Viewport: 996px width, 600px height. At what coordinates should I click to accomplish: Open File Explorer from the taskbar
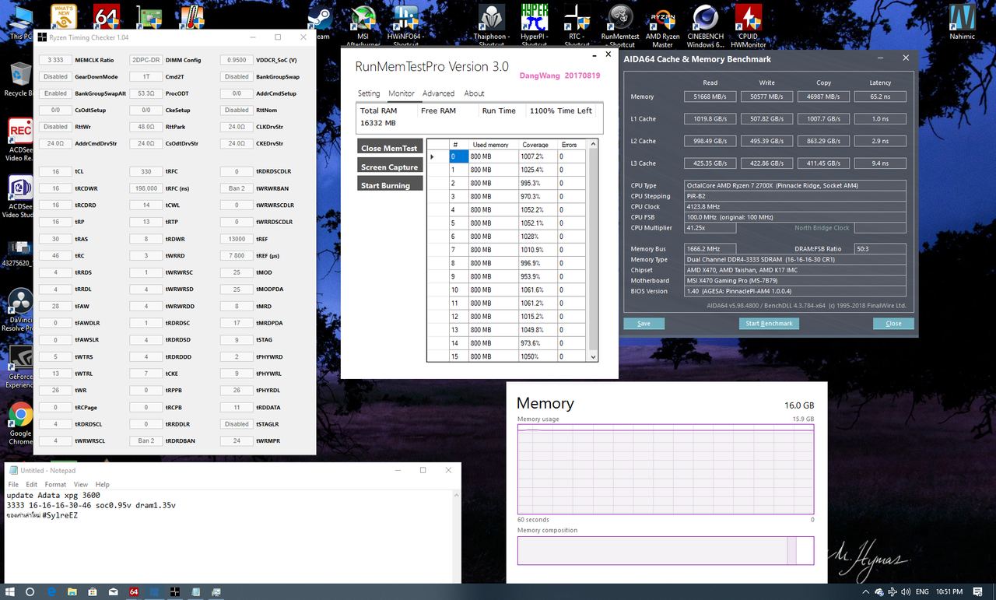click(x=72, y=591)
